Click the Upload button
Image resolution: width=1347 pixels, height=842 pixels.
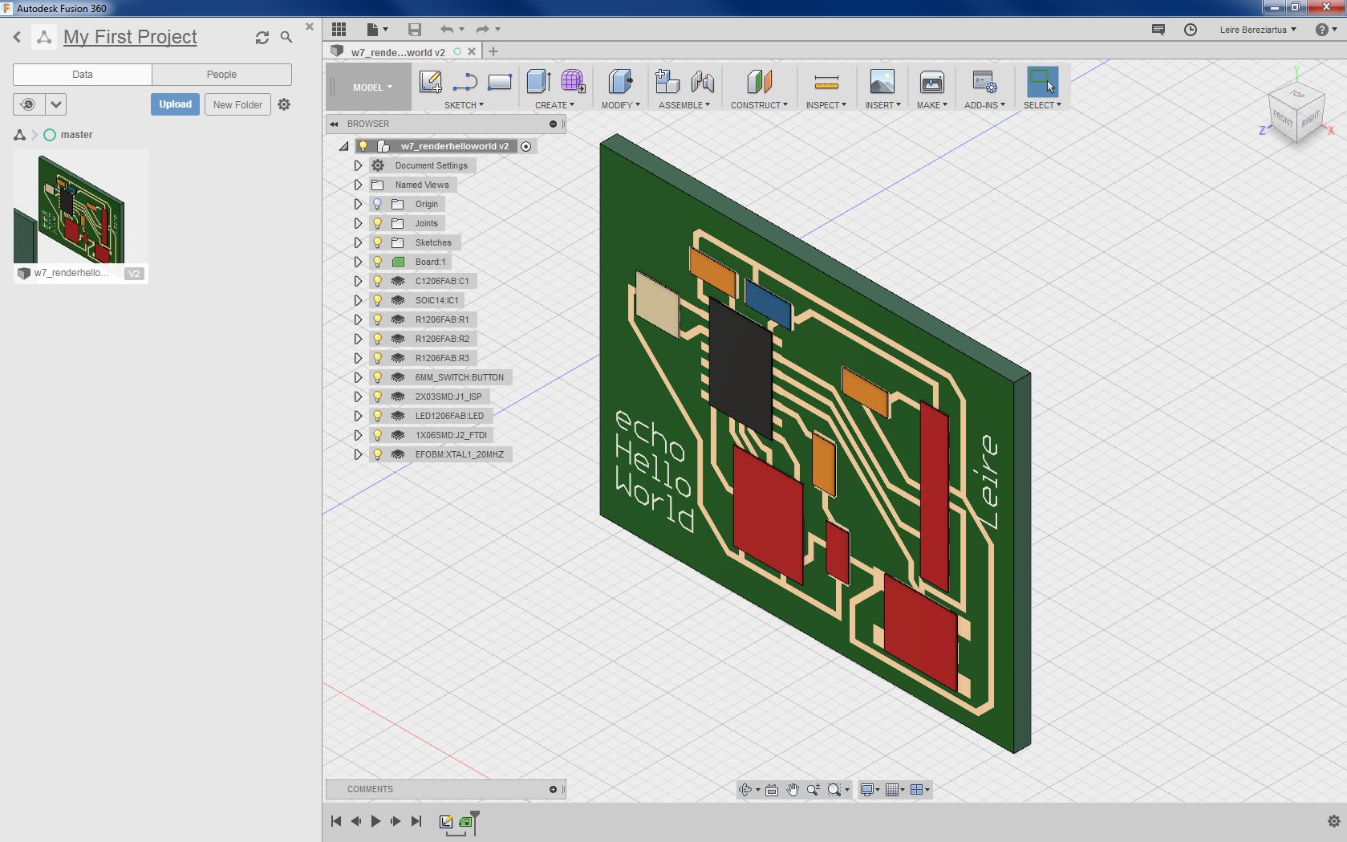click(175, 104)
